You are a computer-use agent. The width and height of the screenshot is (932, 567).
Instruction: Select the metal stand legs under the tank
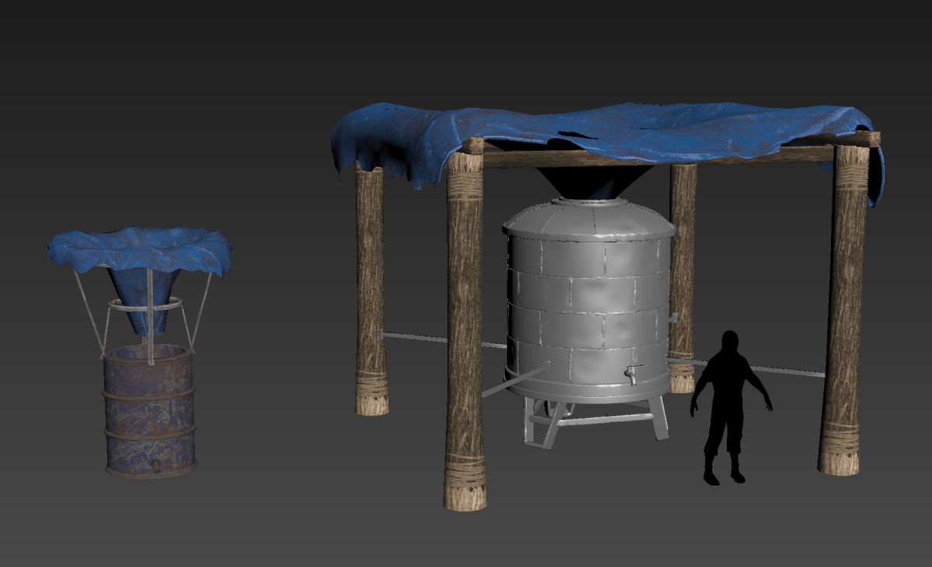(594, 420)
